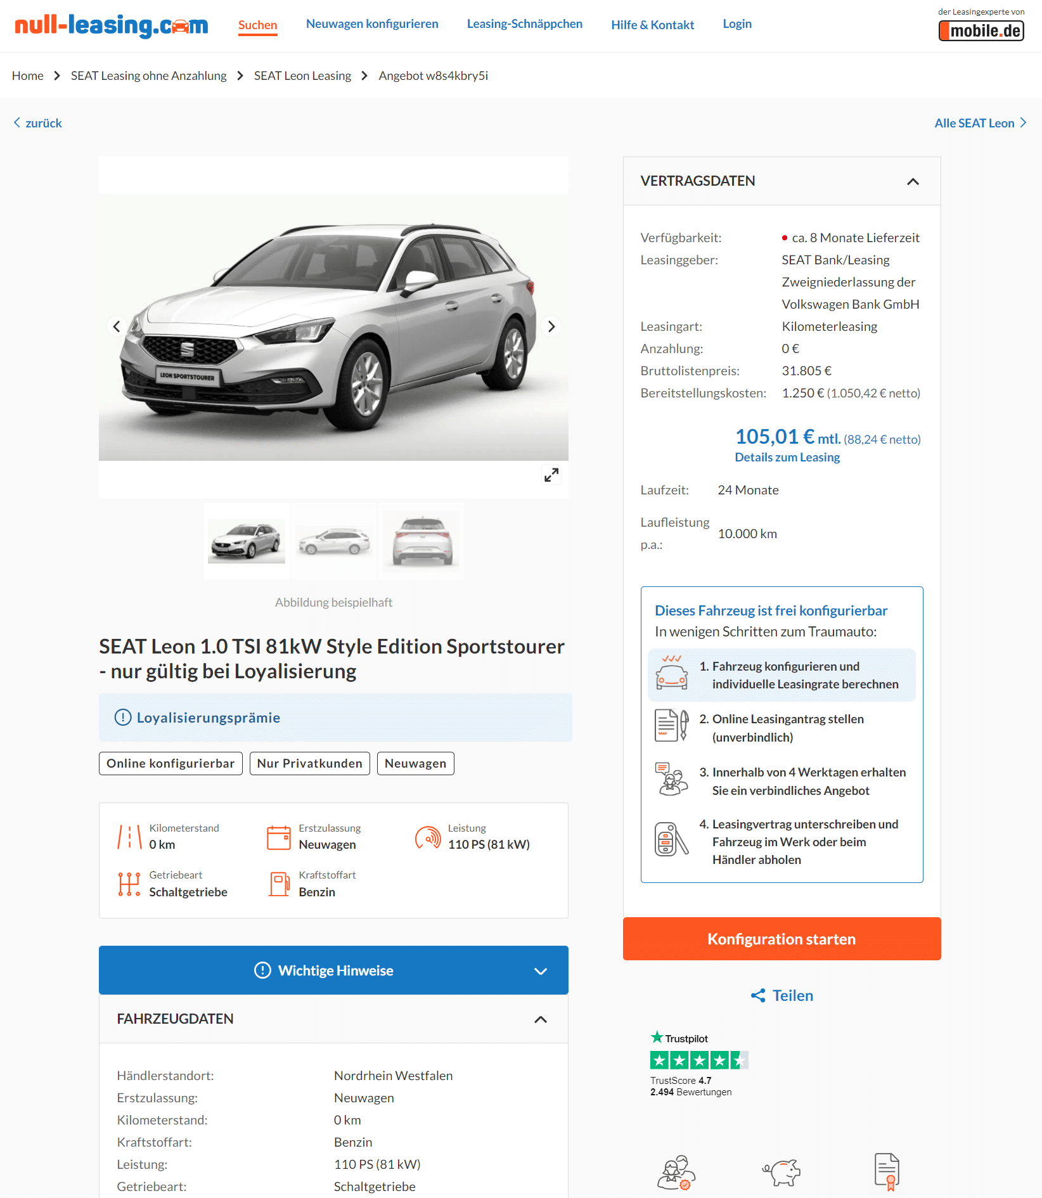Share offer via Teilen link

tap(792, 996)
